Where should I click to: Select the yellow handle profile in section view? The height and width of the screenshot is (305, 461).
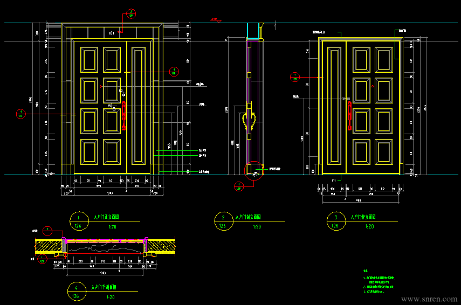249,121
